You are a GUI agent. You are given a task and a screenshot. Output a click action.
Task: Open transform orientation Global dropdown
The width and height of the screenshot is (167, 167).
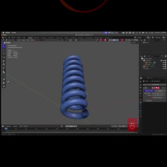(x=62, y=40)
